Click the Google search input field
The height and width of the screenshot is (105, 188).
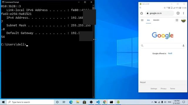click(x=163, y=46)
